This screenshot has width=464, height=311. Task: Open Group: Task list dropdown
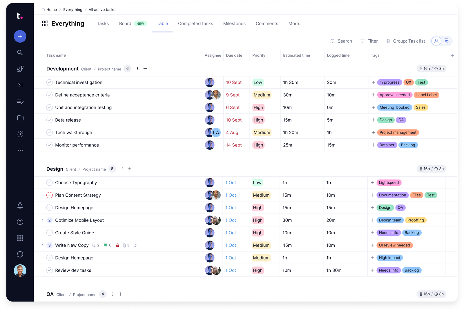point(405,41)
